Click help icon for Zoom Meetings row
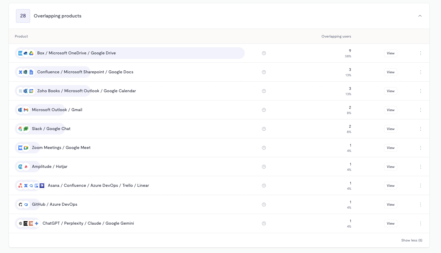Image resolution: width=441 pixels, height=253 pixels. (264, 148)
